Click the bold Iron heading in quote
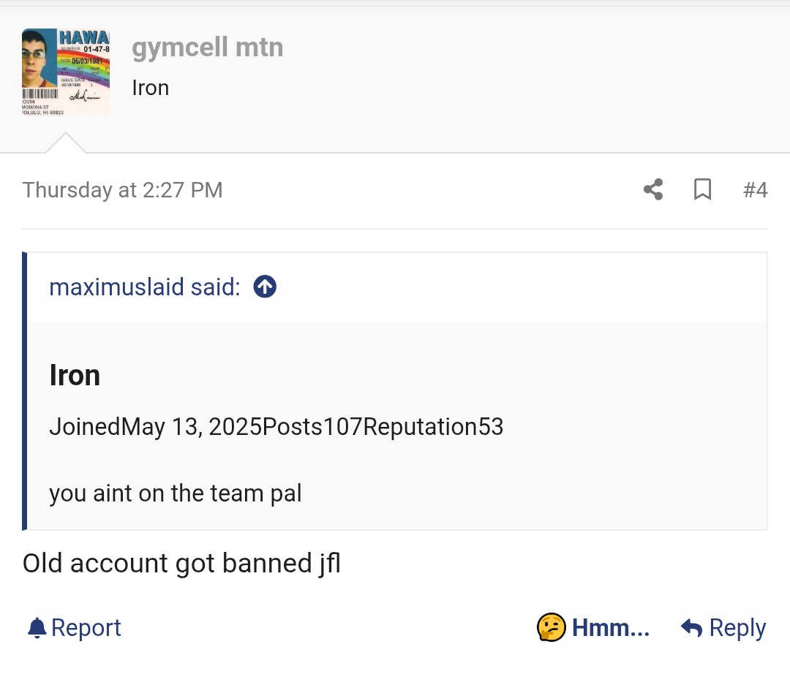790x674 pixels. 75,375
